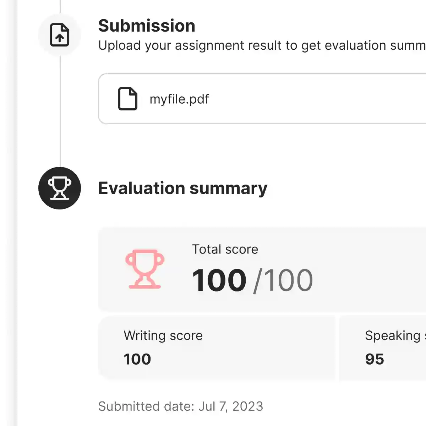
Task: Click the bold 100 total score value
Action: [219, 280]
